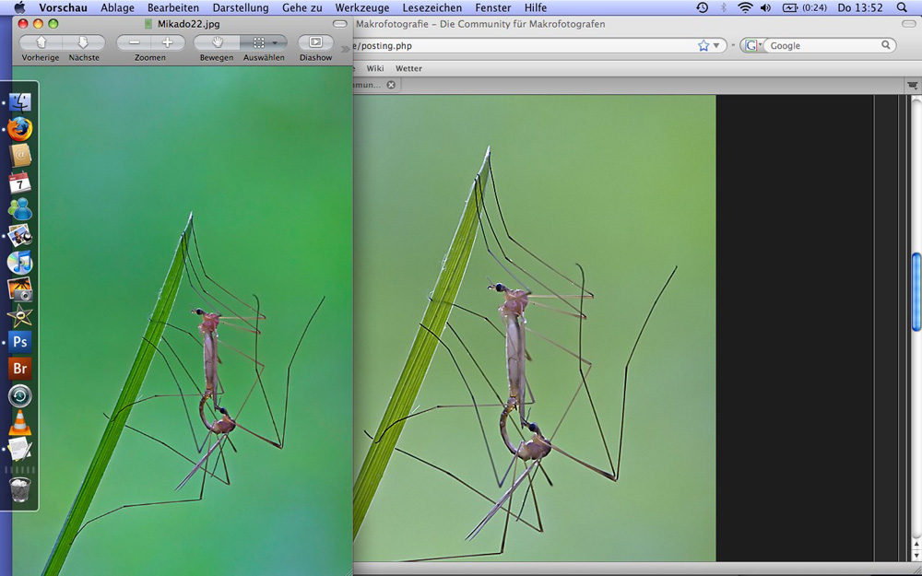
Task: Click the Wetter bookmark link
Action: [408, 68]
